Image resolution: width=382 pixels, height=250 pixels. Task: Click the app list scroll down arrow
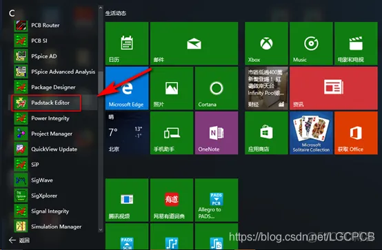[x=101, y=229]
